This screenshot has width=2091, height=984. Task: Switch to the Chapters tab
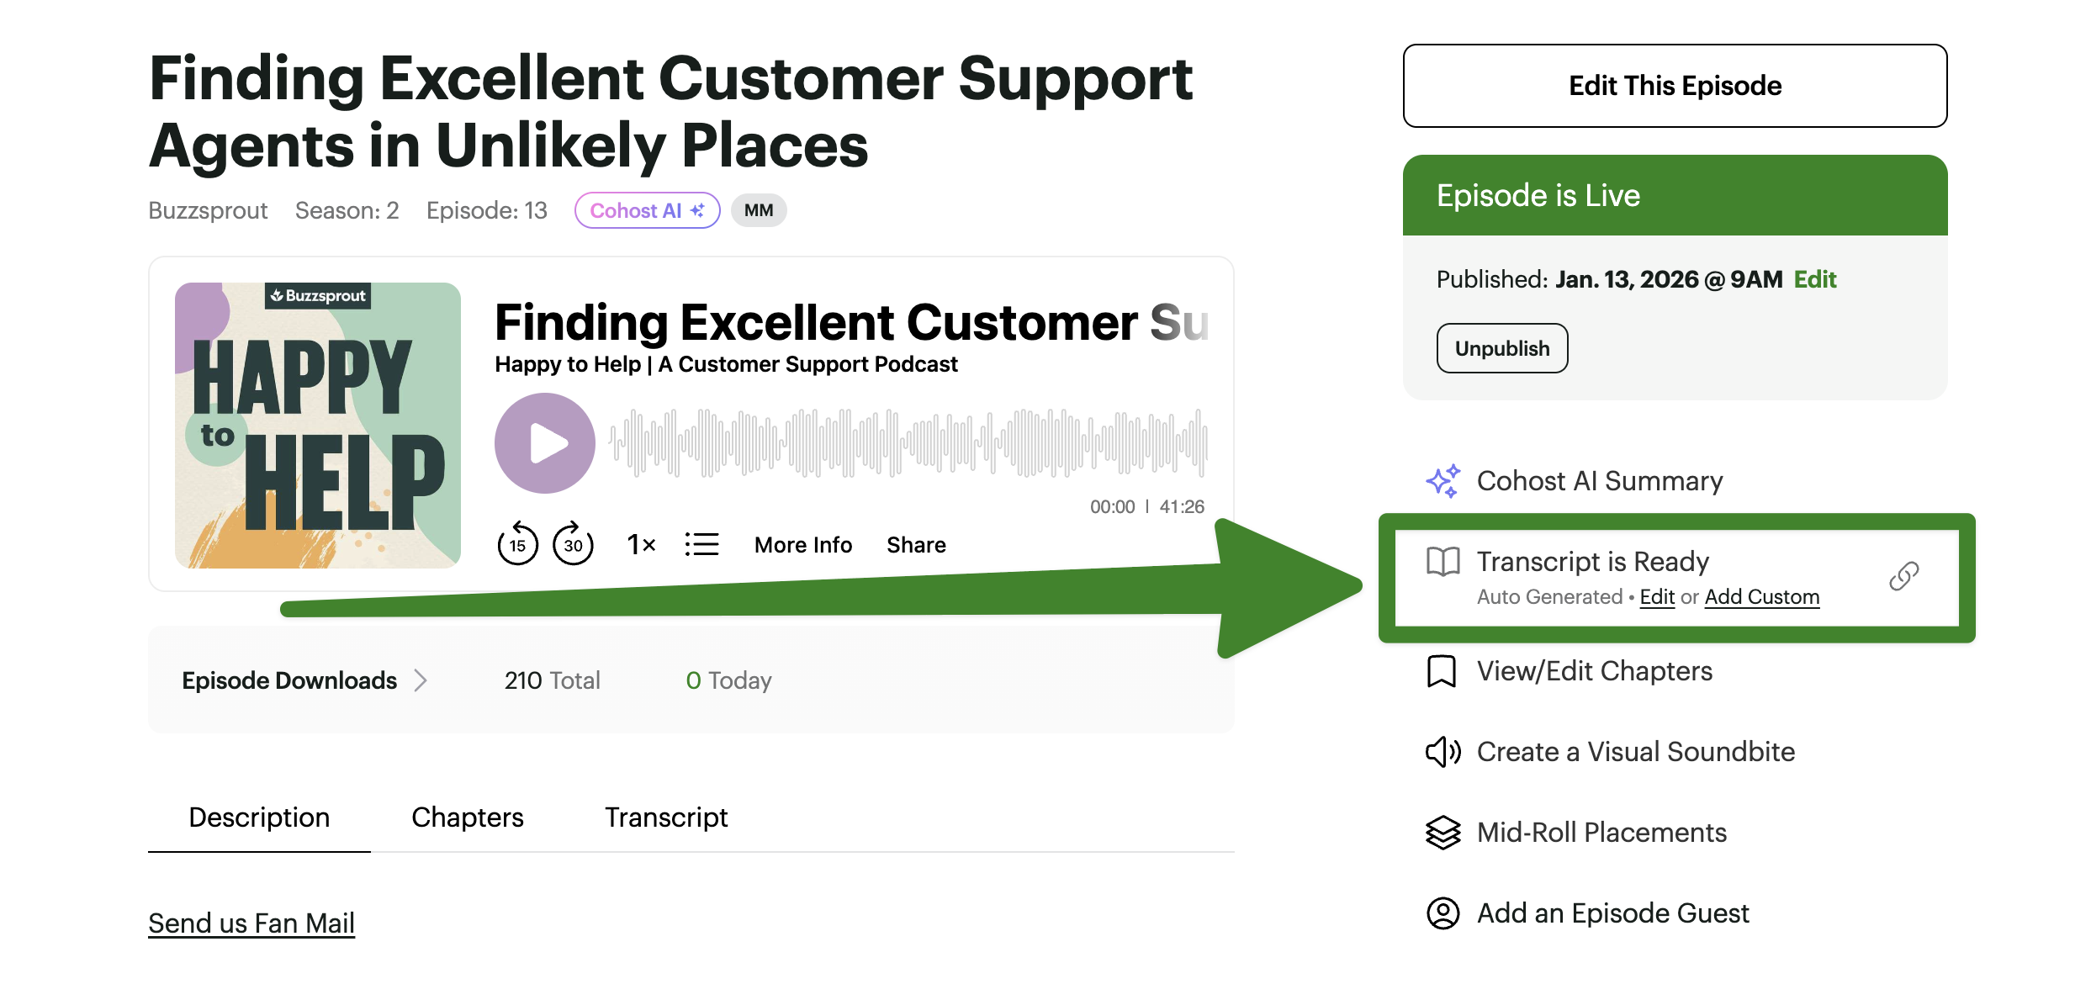467,817
